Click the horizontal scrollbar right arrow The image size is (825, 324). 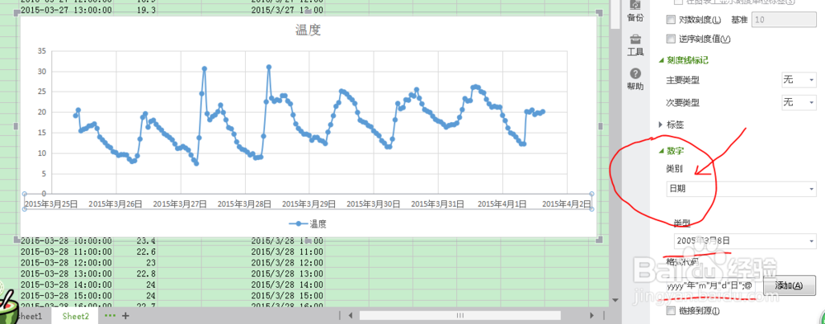tap(592, 316)
